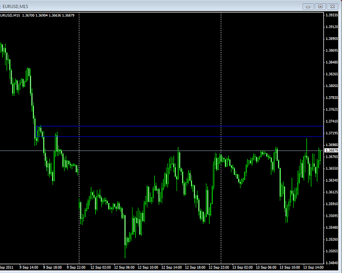The image size is (342, 273).
Task: Click price scale value 1.37835
Action: tap(332, 97)
